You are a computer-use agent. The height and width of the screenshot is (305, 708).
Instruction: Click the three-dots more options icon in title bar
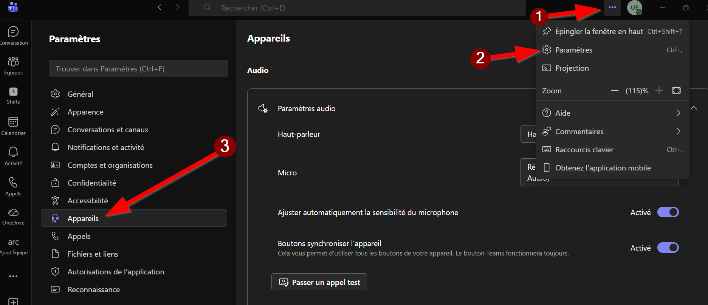coord(612,8)
